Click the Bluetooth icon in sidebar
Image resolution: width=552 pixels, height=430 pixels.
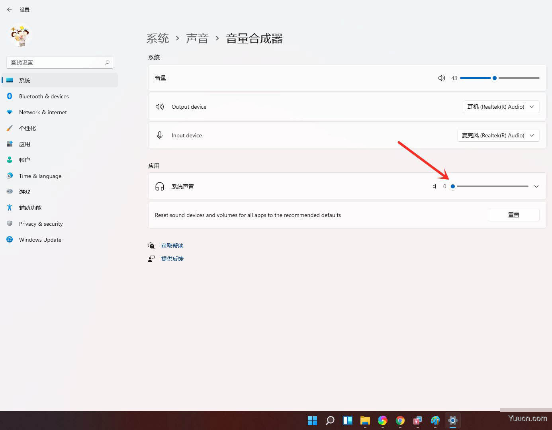[10, 96]
